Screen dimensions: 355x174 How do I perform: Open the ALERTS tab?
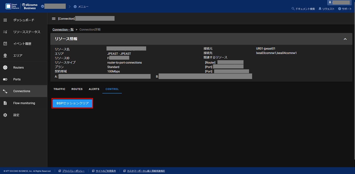click(x=94, y=89)
